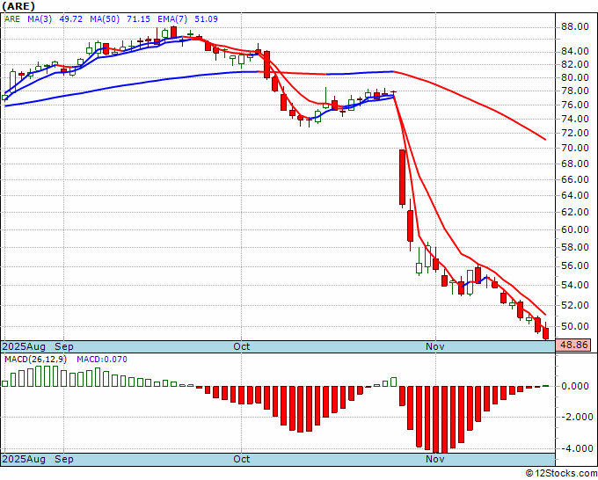Click Nov on the MACD panel date axis

435,459
